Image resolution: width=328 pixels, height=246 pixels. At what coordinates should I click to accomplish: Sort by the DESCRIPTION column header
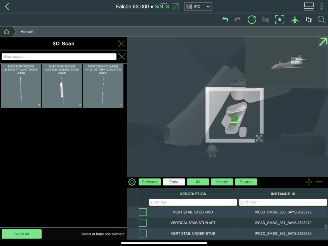pyautogui.click(x=193, y=194)
